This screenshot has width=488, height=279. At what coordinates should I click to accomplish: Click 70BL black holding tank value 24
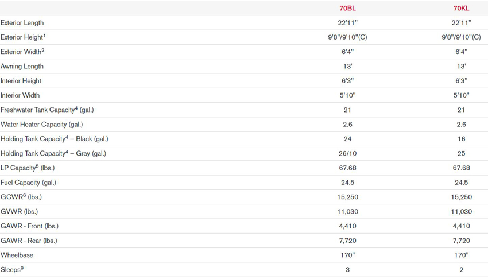(x=347, y=139)
